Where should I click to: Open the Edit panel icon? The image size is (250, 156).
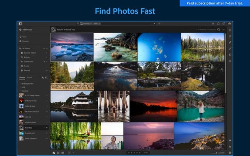(230, 30)
